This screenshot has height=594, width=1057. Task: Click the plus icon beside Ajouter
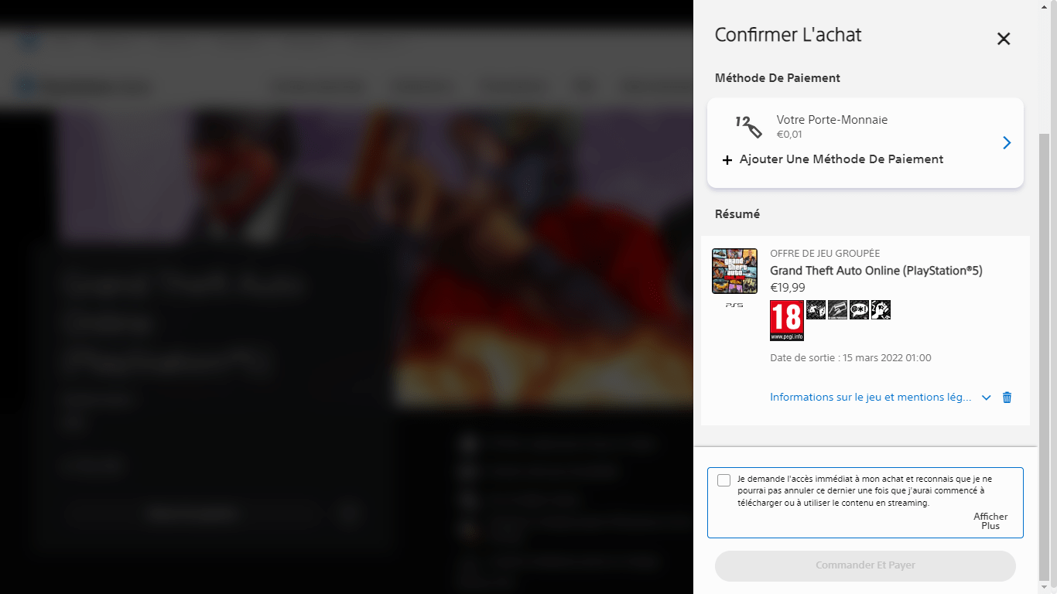pos(727,160)
